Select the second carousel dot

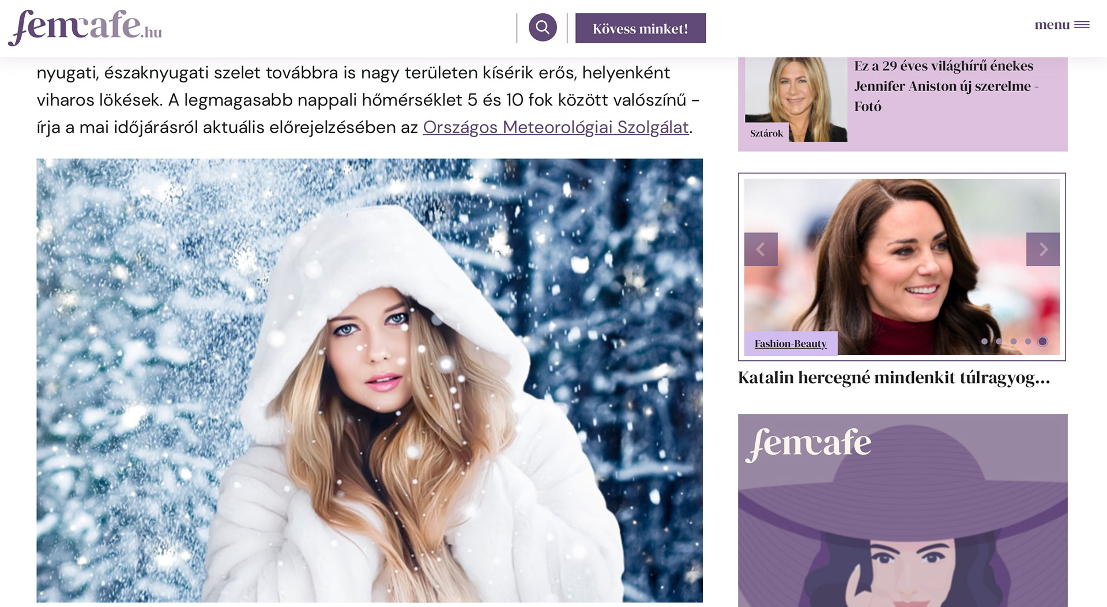999,341
